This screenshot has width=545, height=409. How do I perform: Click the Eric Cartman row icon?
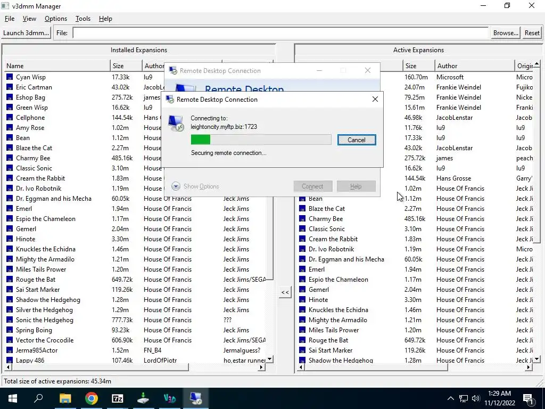point(10,87)
